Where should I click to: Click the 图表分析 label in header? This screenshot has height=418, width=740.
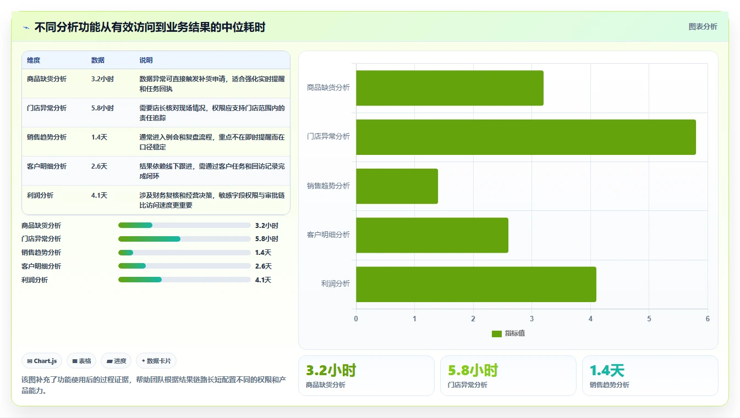(703, 26)
